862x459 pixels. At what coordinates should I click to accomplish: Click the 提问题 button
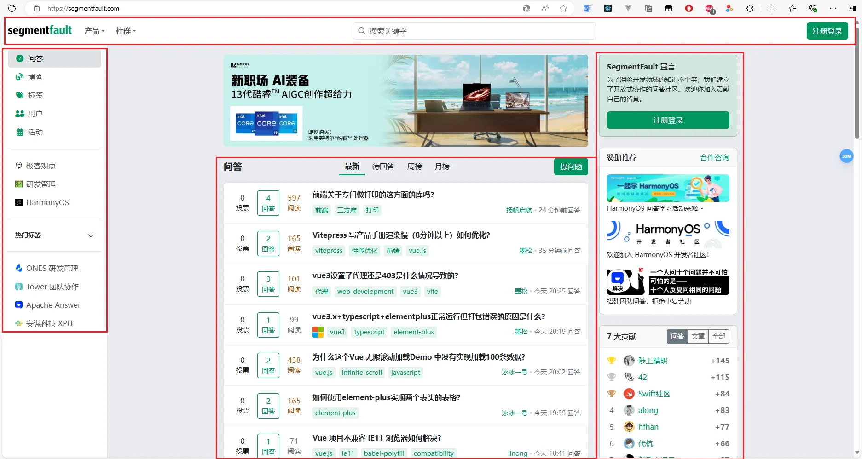tap(571, 166)
